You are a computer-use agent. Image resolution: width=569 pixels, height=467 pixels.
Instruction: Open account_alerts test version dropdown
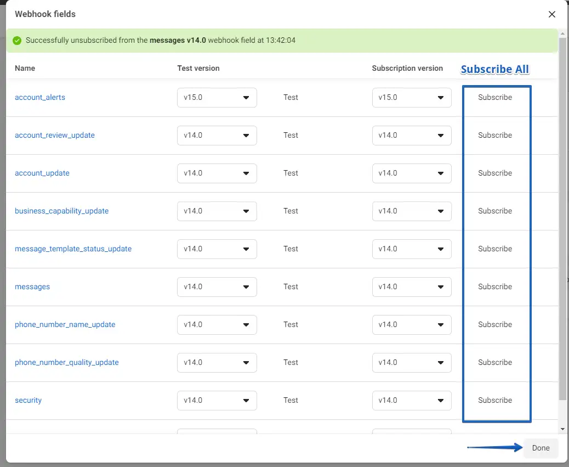[x=217, y=98]
